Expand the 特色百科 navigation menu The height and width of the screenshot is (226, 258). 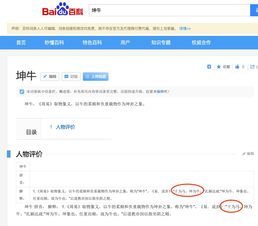click(92, 42)
